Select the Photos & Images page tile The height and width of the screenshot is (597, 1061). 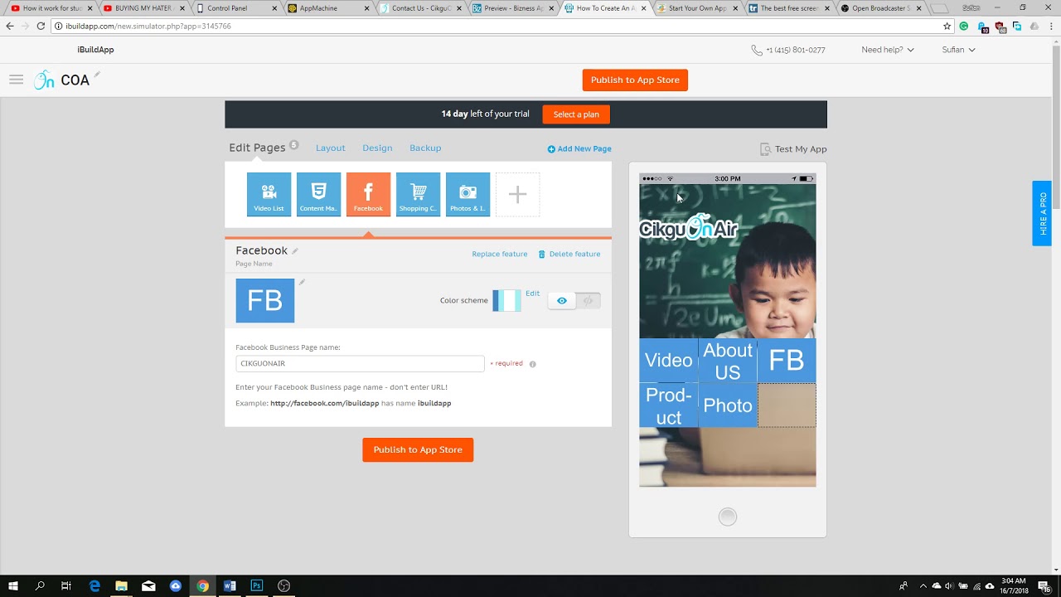[468, 194]
